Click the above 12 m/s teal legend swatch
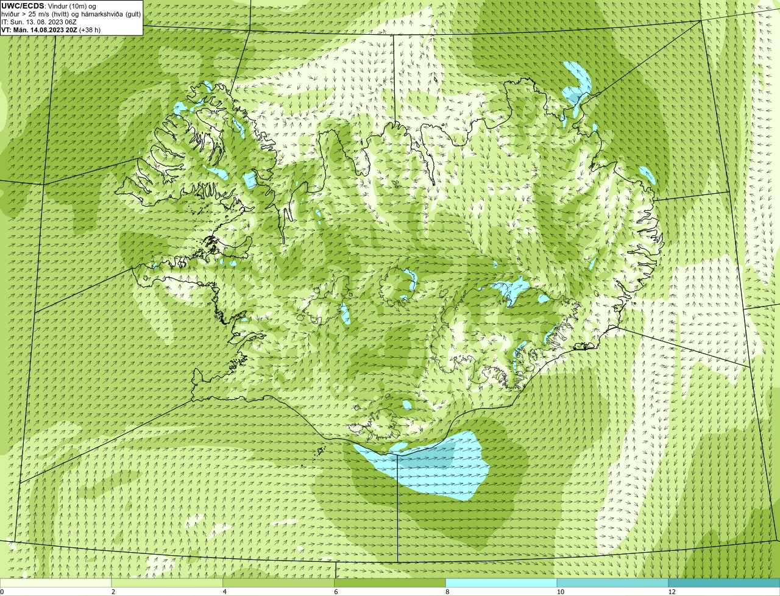Image resolution: width=780 pixels, height=596 pixels. [x=724, y=583]
